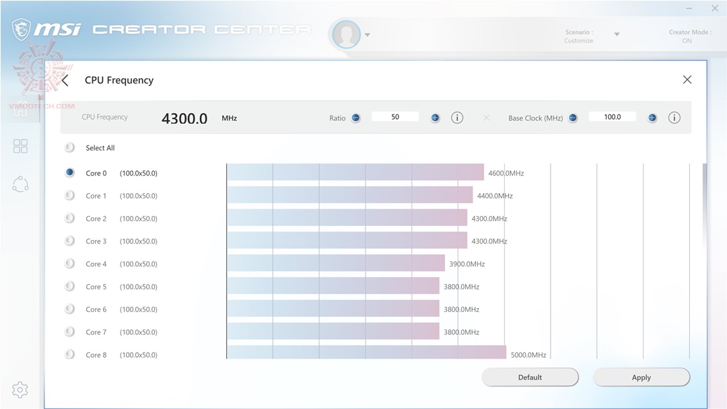The width and height of the screenshot is (727, 409).
Task: Open the settings gear in sidebar
Action: coord(20,389)
